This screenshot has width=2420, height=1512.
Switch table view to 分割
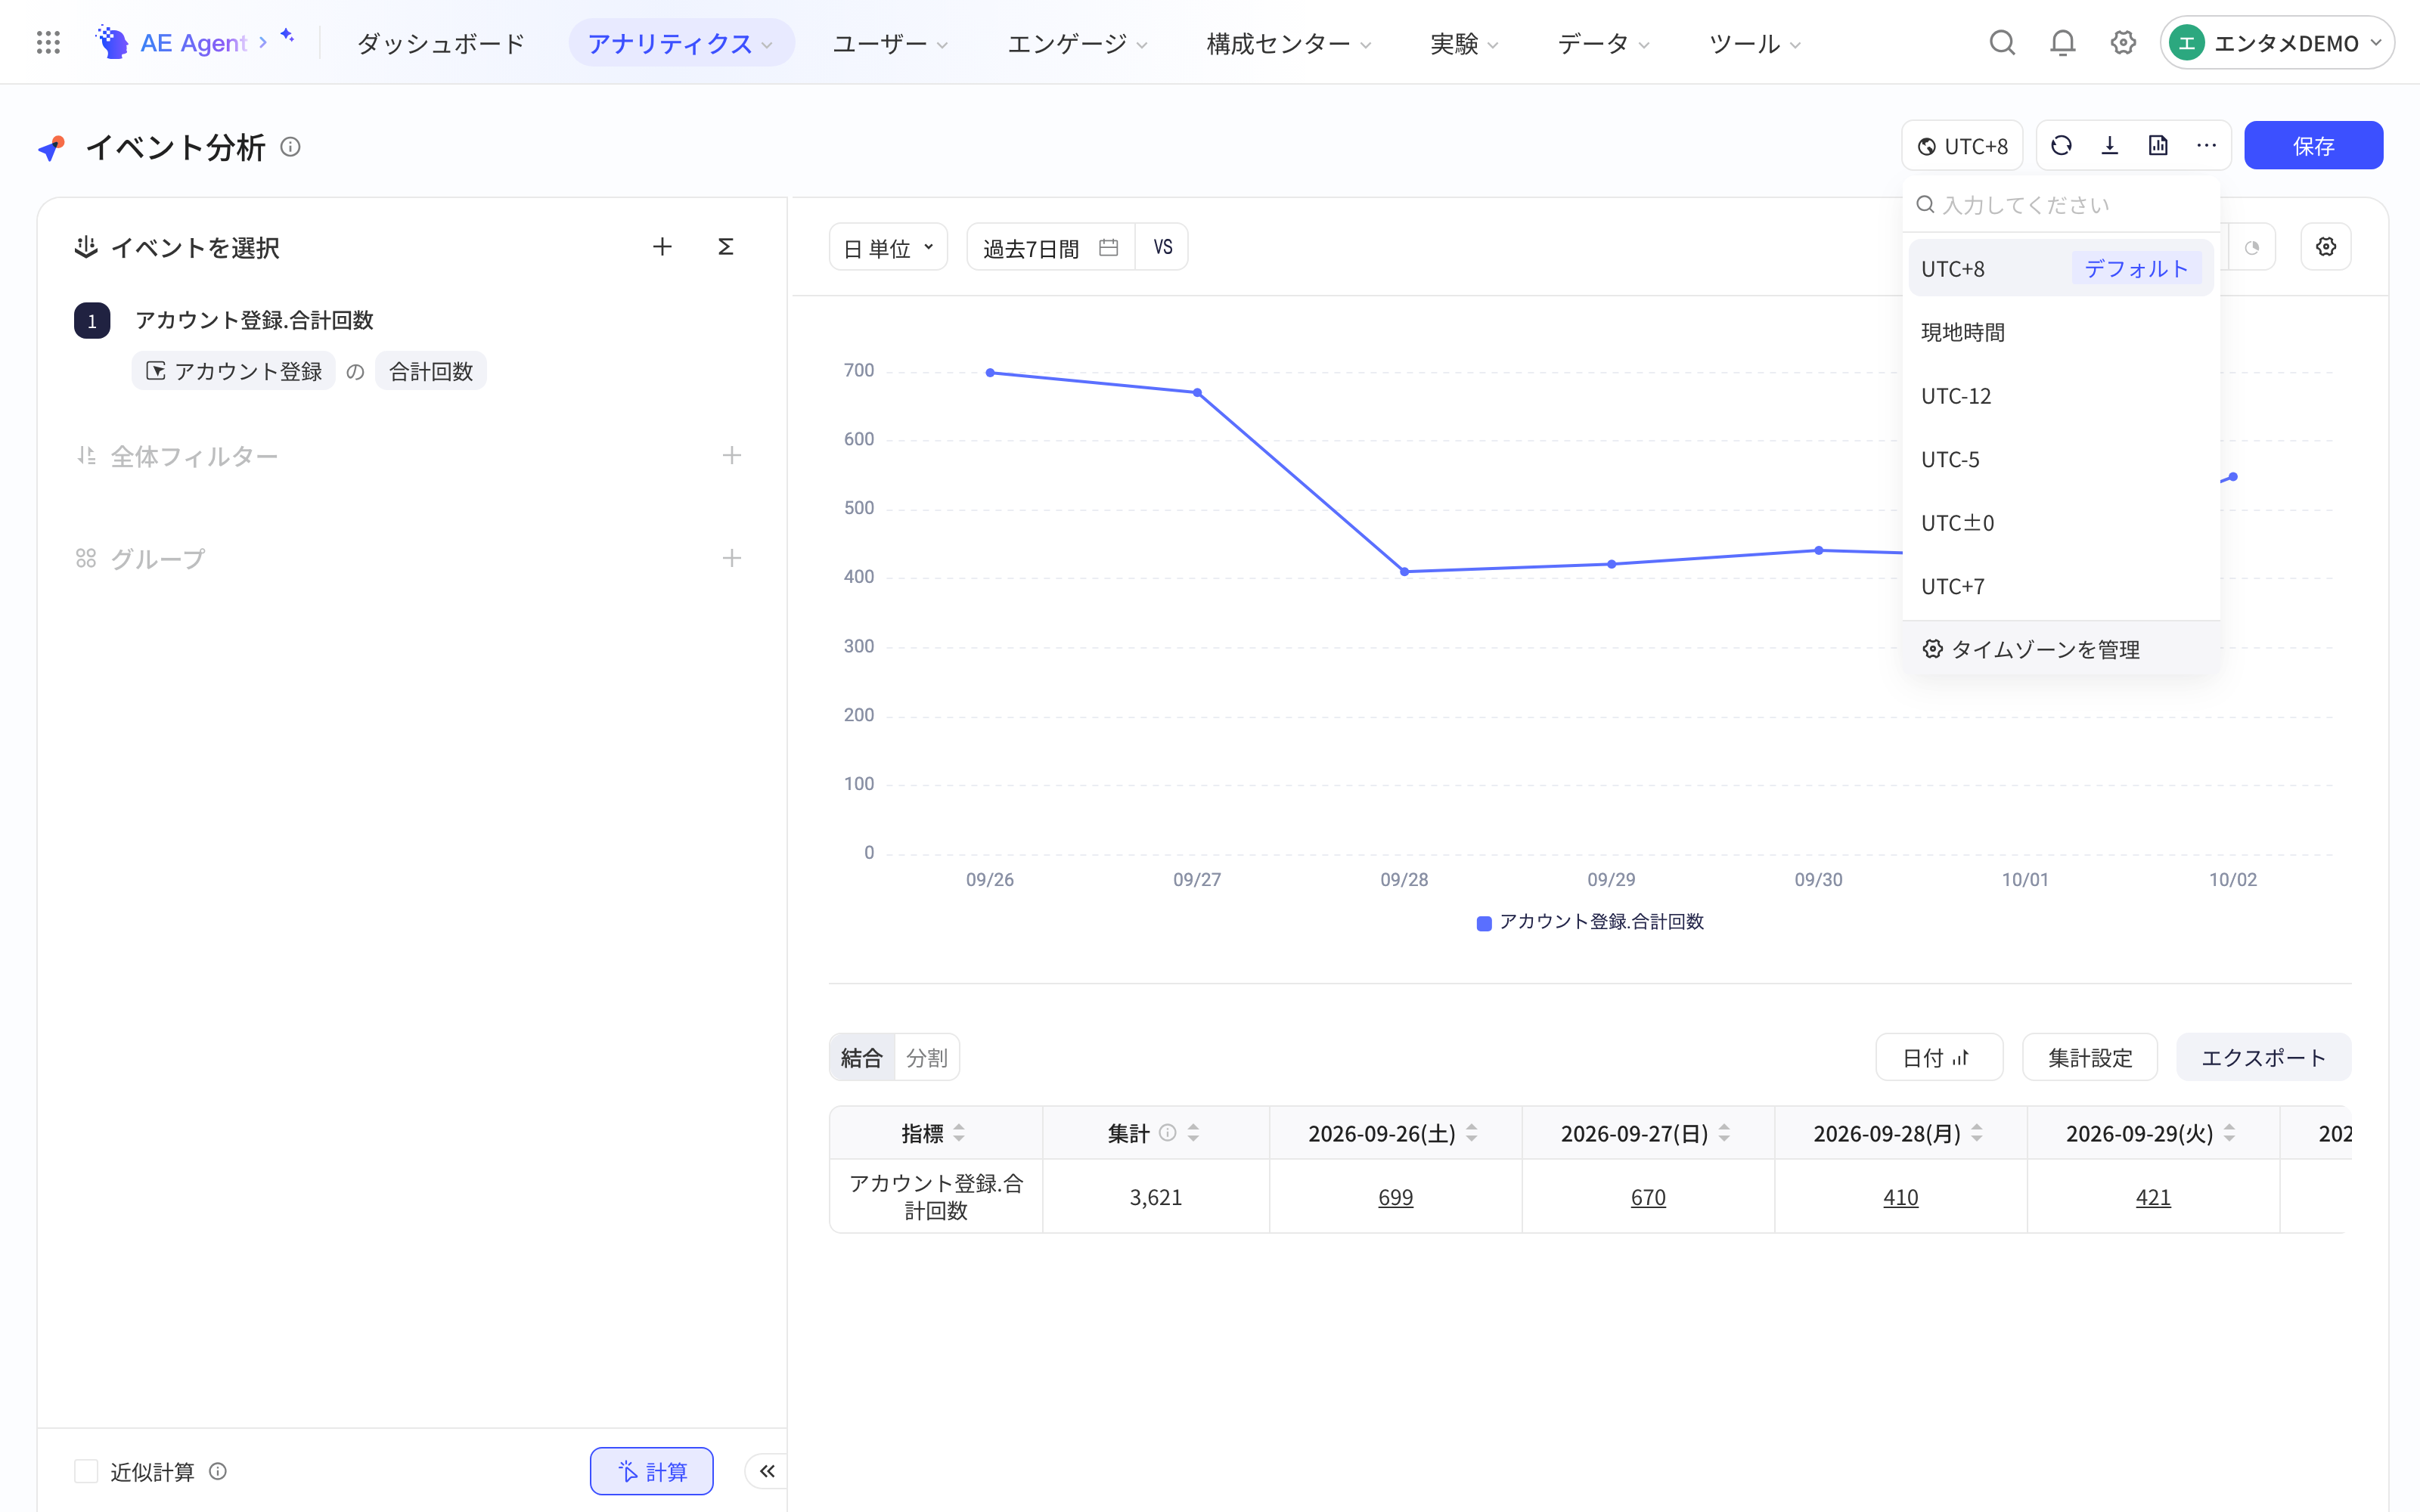pos(926,1057)
